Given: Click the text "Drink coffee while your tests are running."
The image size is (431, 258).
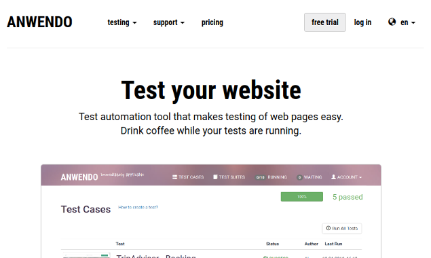Looking at the screenshot, I should (211, 130).
